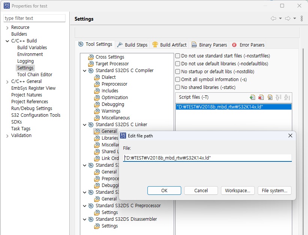Collapse the Standard S32DS C Compiler node
This screenshot has width=308, height=235.
tap(85, 70)
